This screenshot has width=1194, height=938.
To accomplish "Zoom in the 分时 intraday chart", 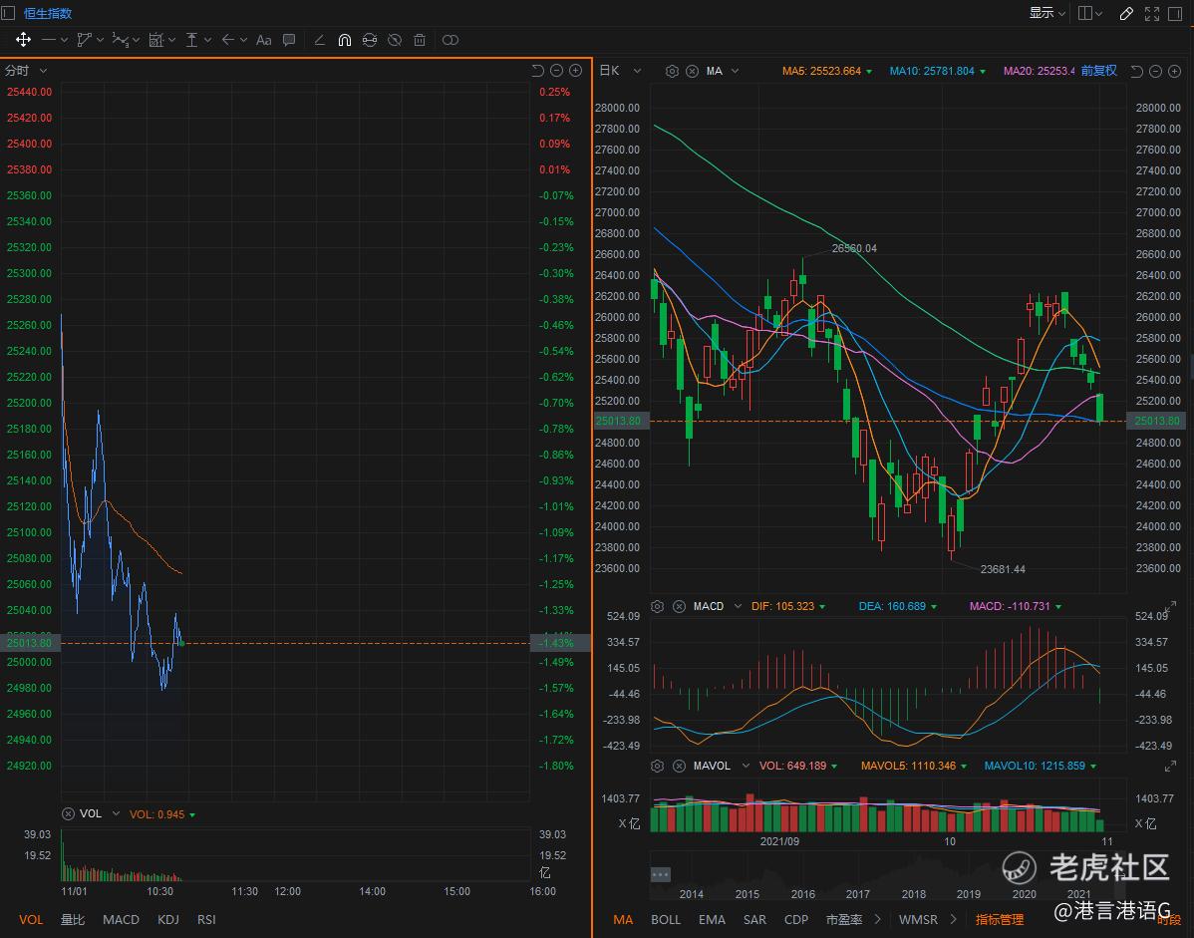I will pyautogui.click(x=576, y=70).
